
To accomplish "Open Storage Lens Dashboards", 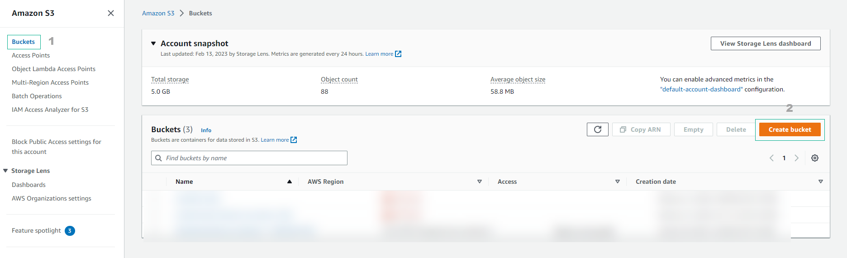I will 29,185.
